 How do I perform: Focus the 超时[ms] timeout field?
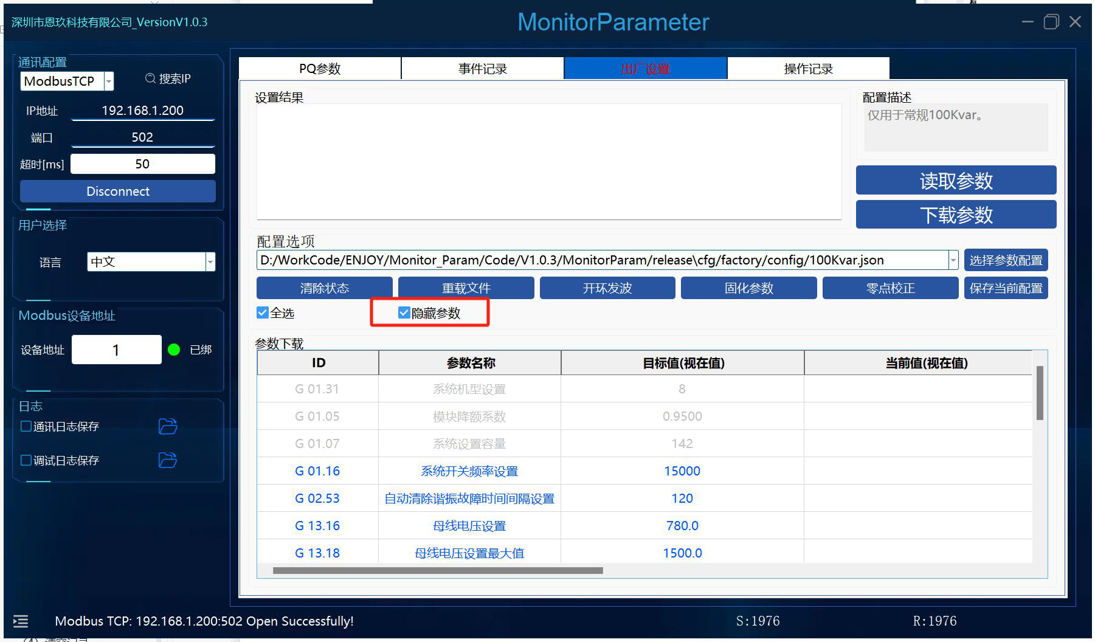(143, 164)
